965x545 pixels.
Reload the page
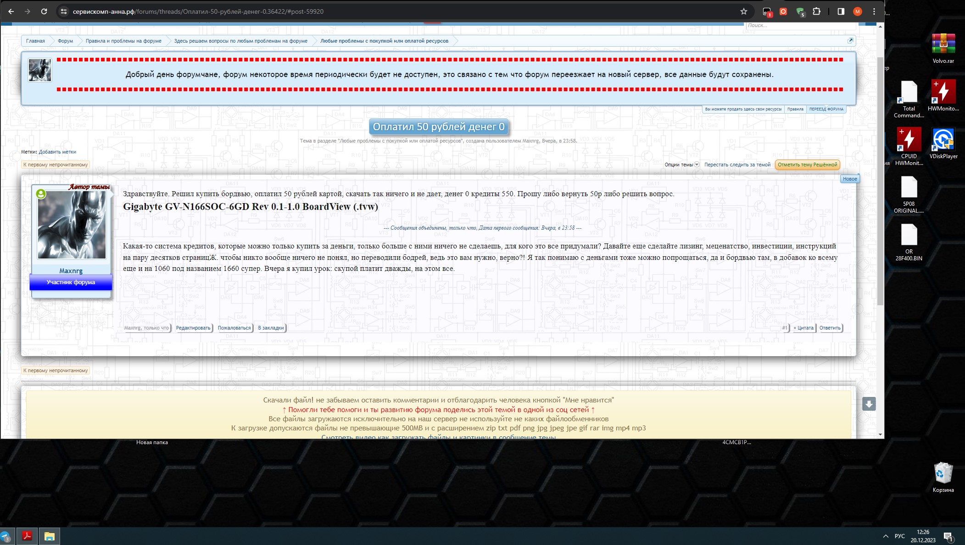pyautogui.click(x=44, y=11)
